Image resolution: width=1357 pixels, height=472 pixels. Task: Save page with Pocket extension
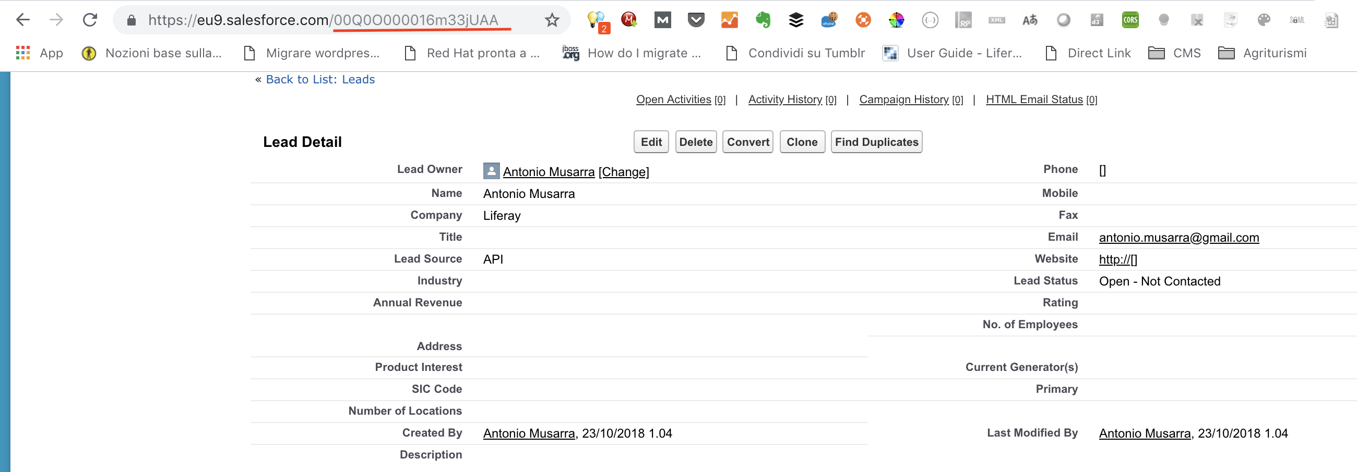[x=696, y=20]
